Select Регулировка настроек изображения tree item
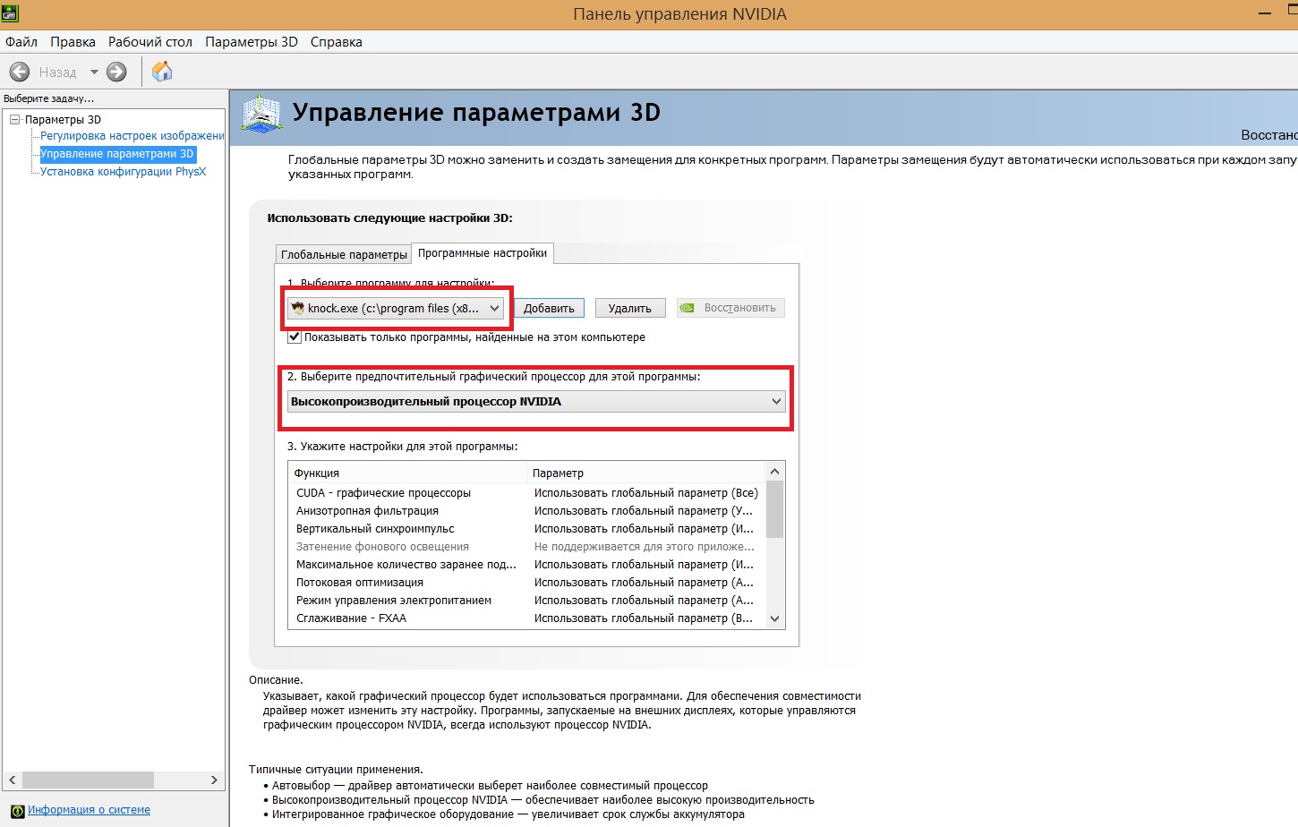1298x827 pixels. [132, 136]
